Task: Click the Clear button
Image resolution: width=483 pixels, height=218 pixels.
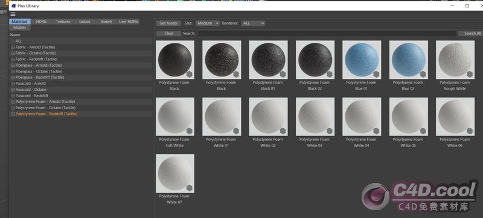Action: point(169,33)
